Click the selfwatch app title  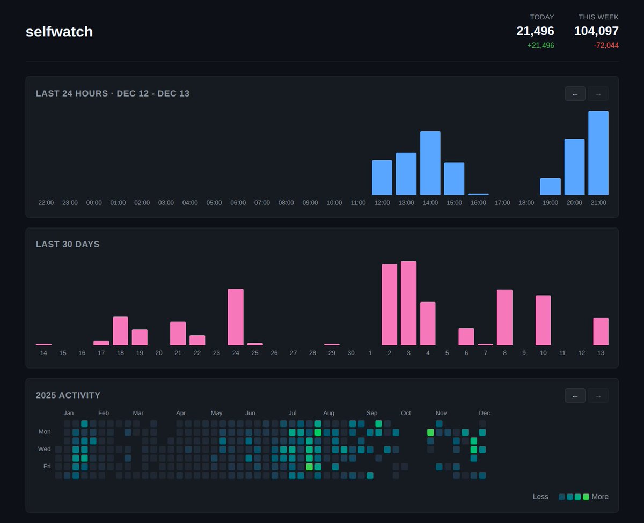coord(59,32)
